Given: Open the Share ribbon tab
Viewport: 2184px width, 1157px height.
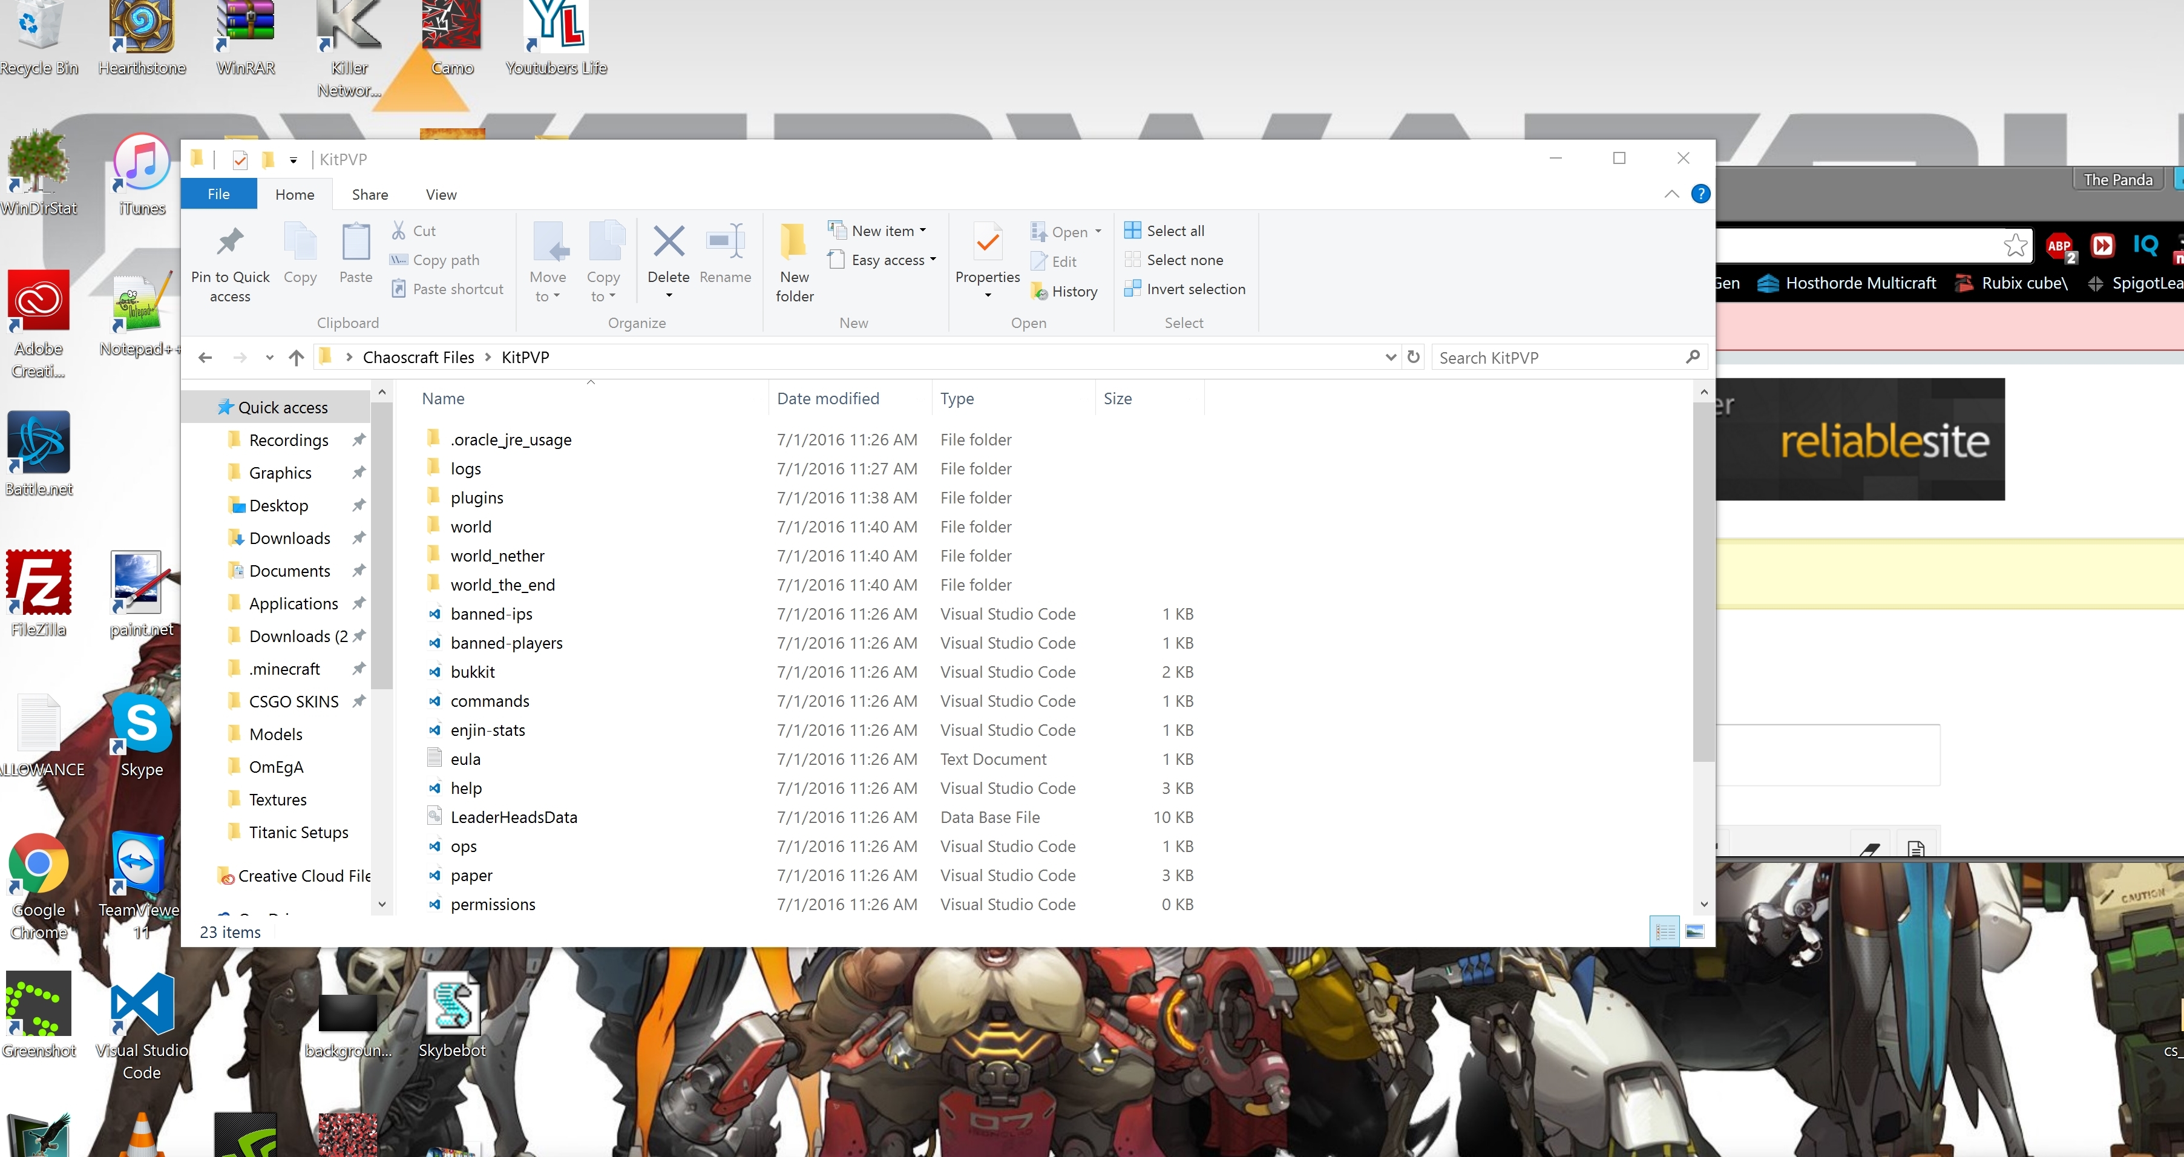Looking at the screenshot, I should [x=370, y=194].
